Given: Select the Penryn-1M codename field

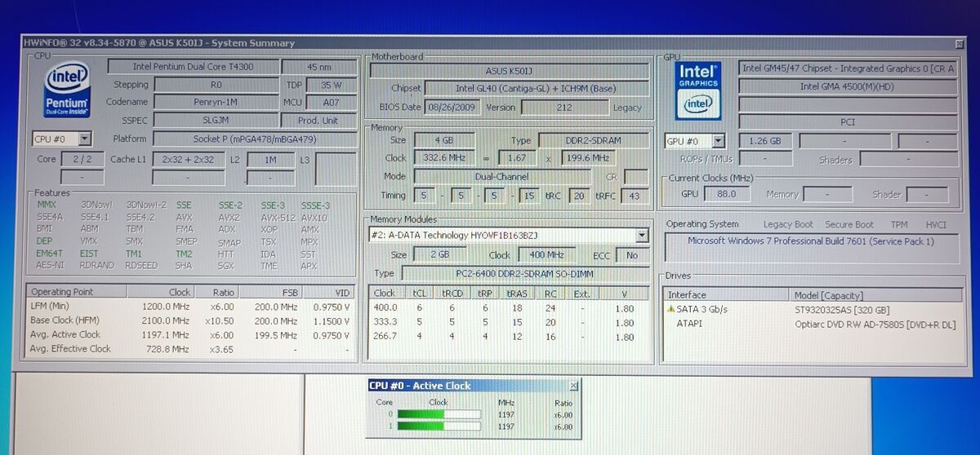Looking at the screenshot, I should pyautogui.click(x=216, y=103).
